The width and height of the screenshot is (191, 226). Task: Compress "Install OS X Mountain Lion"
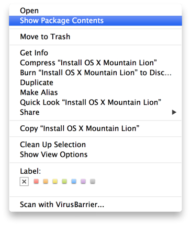95,63
